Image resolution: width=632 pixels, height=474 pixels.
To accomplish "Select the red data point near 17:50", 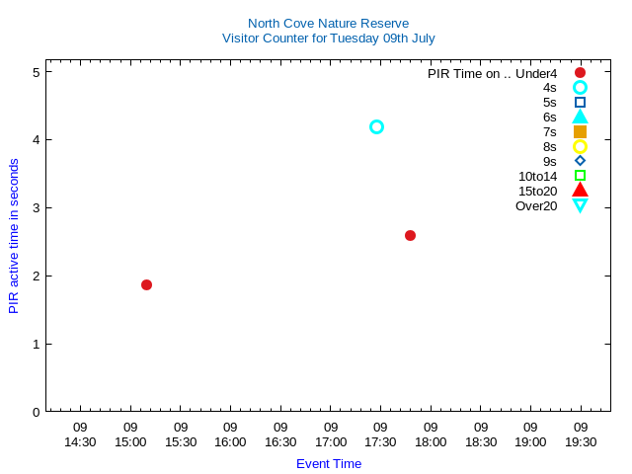I will [410, 235].
